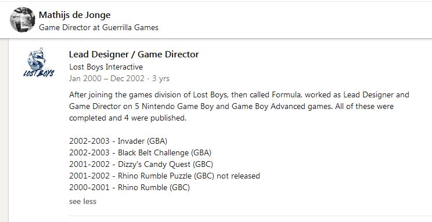Click the divider line below see less
The image size is (432, 222).
coord(250,216)
